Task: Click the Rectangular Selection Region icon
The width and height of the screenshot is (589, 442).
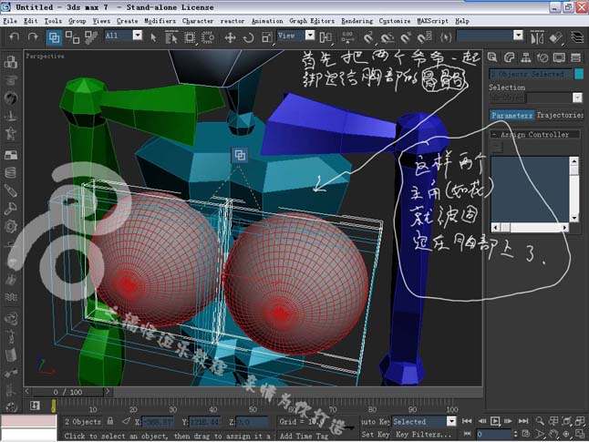Action: [x=190, y=37]
